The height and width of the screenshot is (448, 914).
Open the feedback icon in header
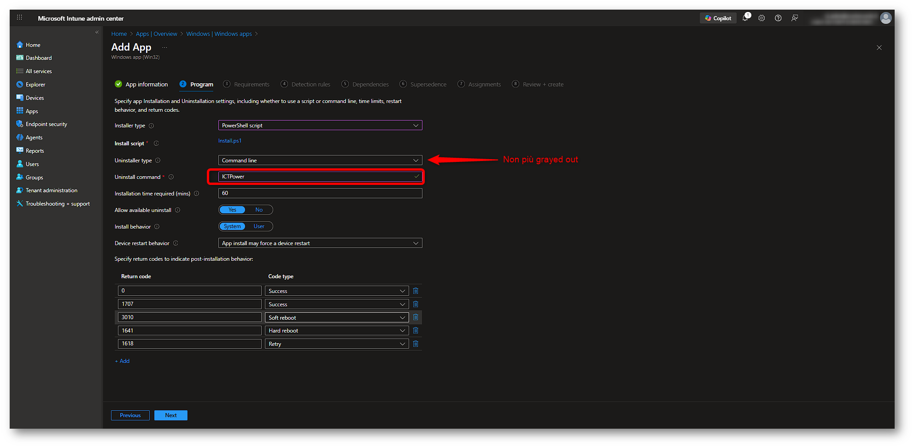(x=795, y=18)
